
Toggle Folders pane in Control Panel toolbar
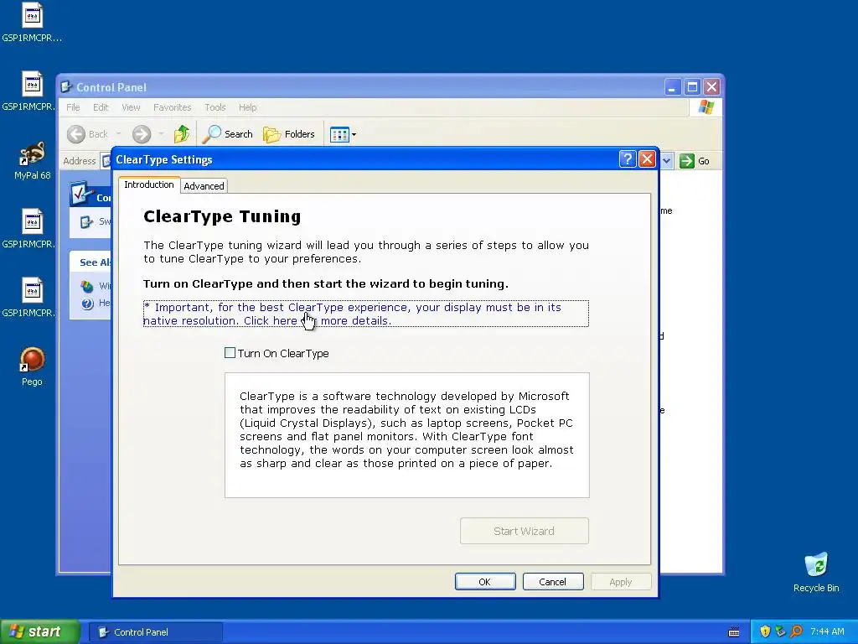(x=289, y=134)
